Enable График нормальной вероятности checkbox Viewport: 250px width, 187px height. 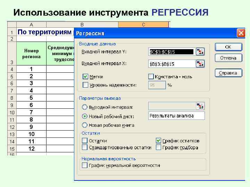pos(84,165)
